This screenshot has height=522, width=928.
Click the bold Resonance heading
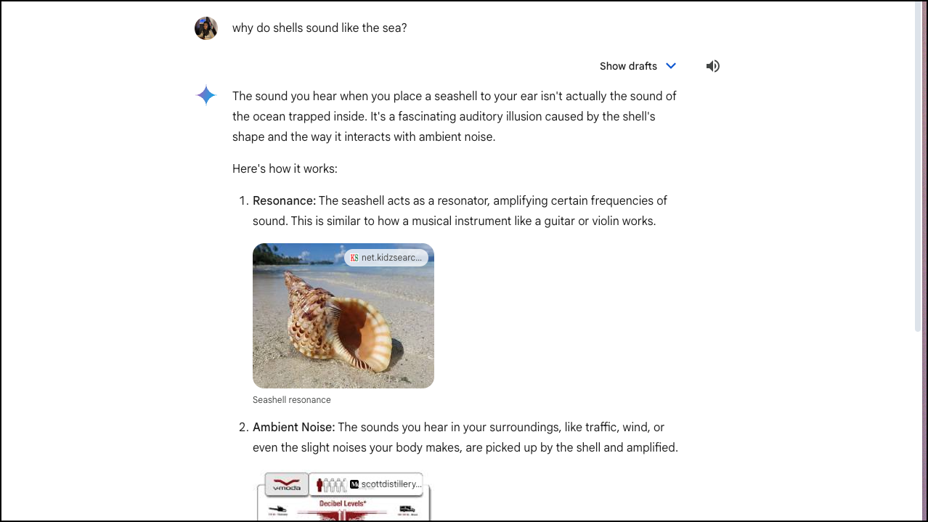click(284, 200)
